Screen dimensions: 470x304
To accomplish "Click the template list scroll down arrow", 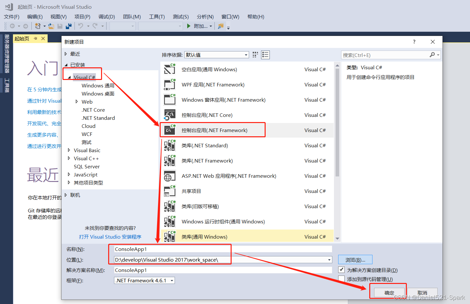I will click(337, 239).
